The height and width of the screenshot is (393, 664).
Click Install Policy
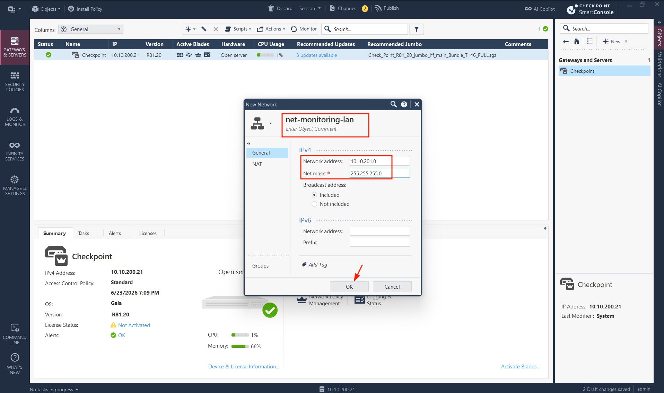tap(85, 9)
